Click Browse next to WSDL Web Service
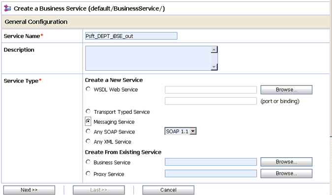 (286, 90)
